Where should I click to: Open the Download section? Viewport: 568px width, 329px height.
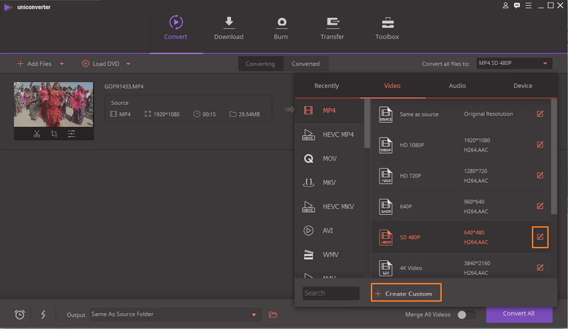229,27
